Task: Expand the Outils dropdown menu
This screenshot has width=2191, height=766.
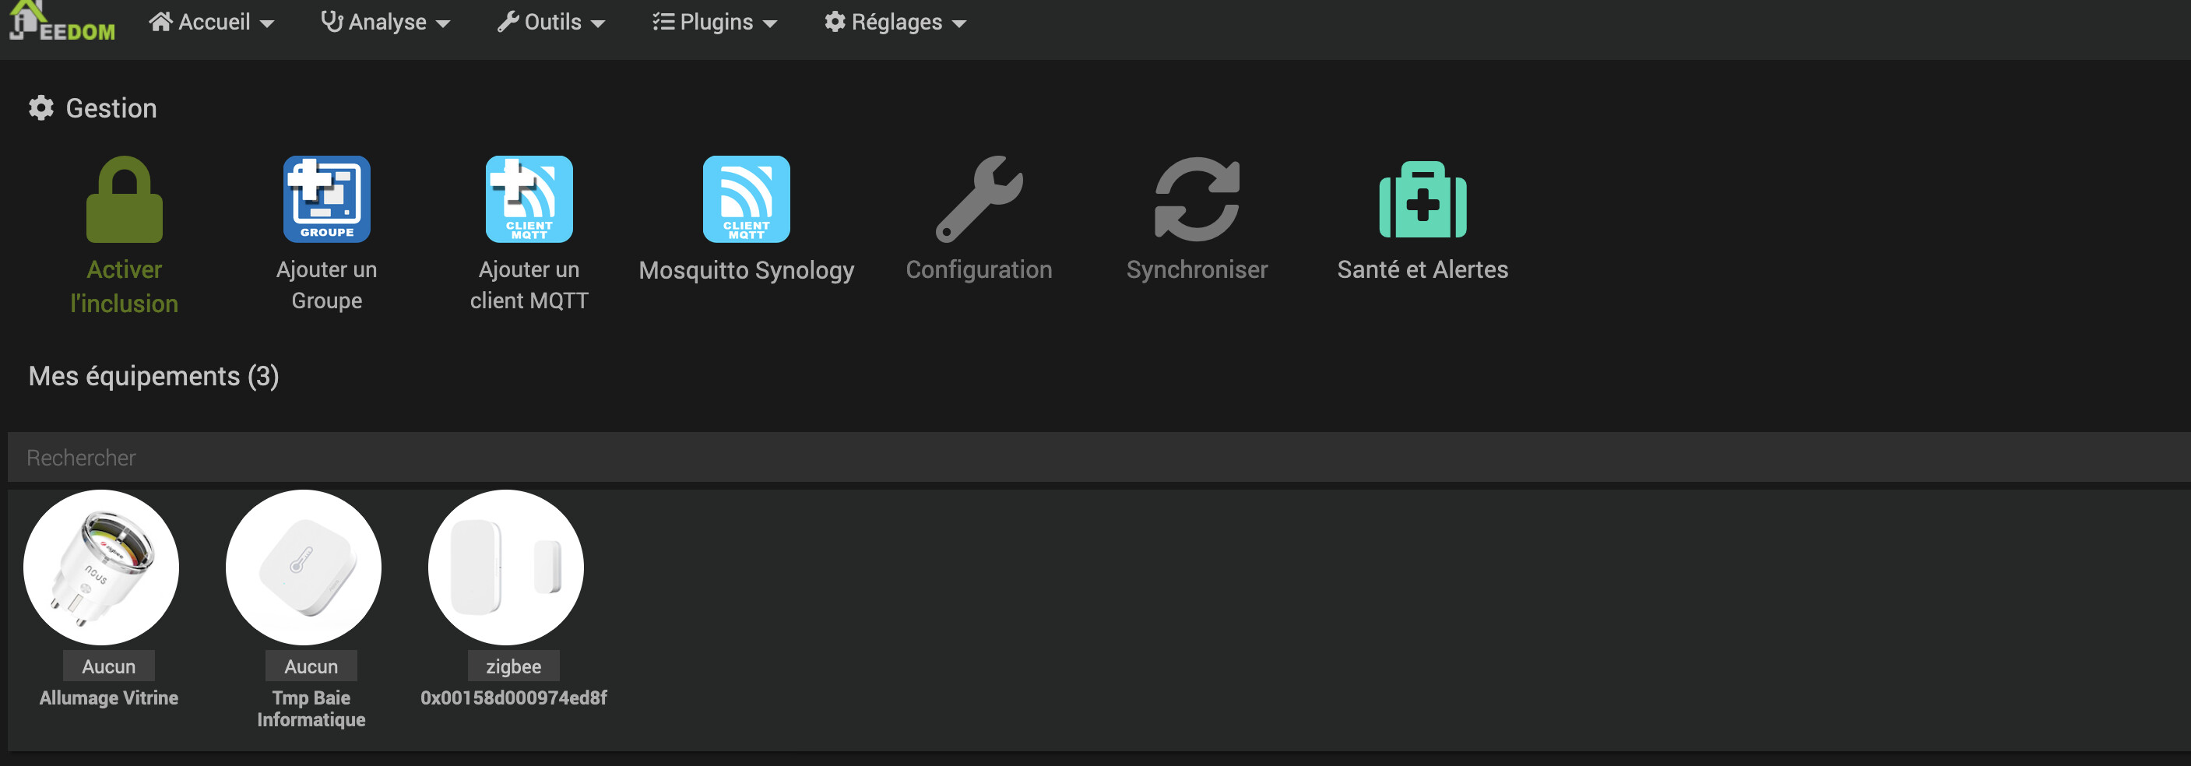Action: coord(551,22)
